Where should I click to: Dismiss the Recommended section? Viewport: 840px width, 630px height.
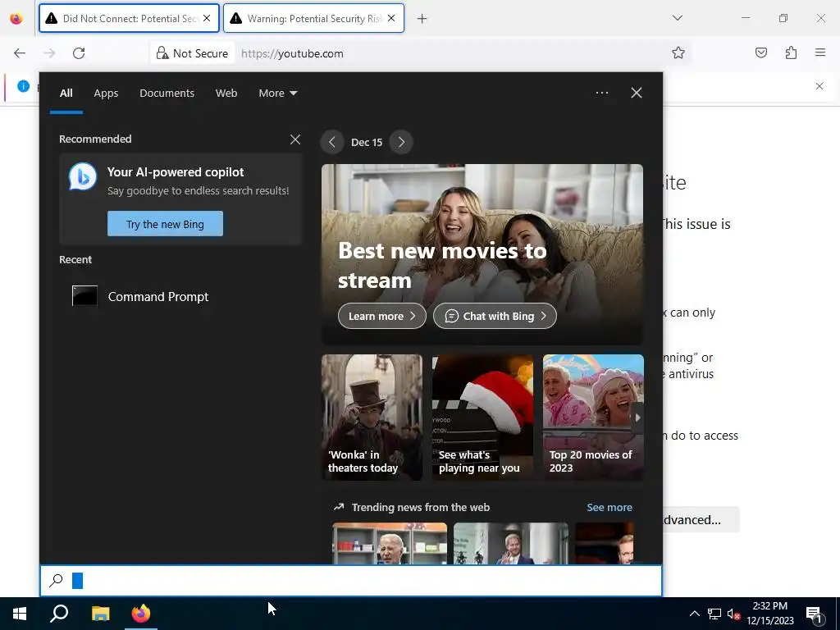tap(295, 139)
